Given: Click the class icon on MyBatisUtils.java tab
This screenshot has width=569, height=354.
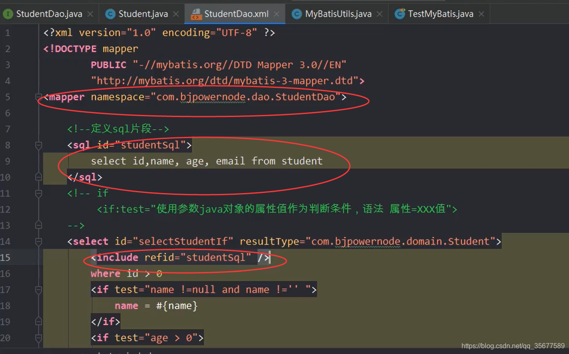Looking at the screenshot, I should click(x=297, y=14).
